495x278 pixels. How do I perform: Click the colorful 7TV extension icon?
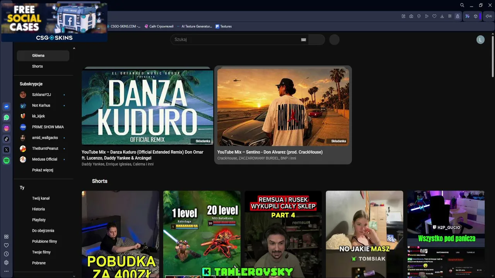(467, 16)
